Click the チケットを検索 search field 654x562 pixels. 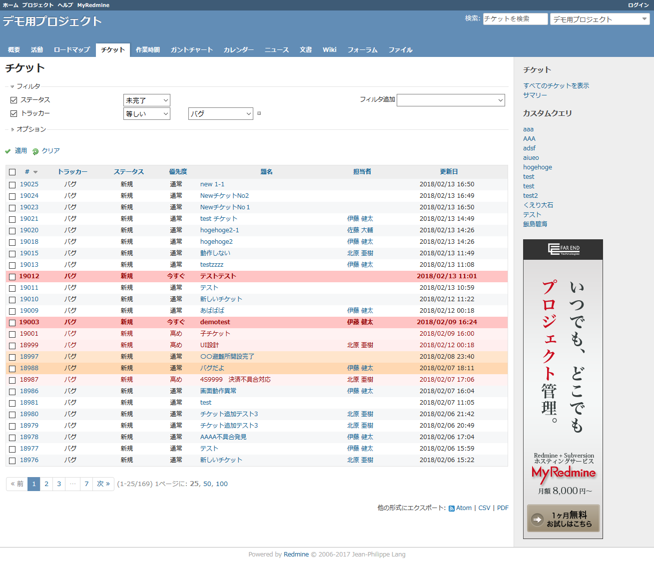516,19
